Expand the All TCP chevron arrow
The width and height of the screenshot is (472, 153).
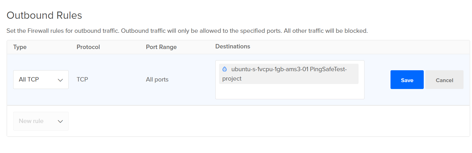[x=60, y=80]
